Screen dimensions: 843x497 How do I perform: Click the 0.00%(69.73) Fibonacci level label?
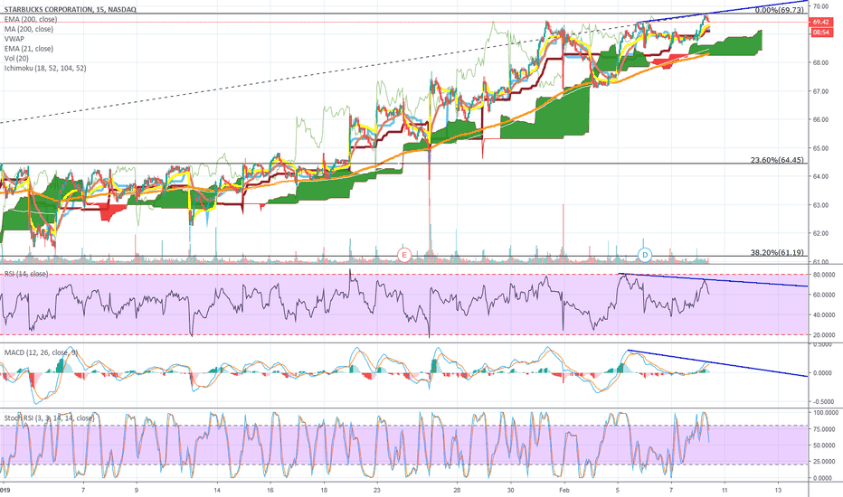pos(779,10)
